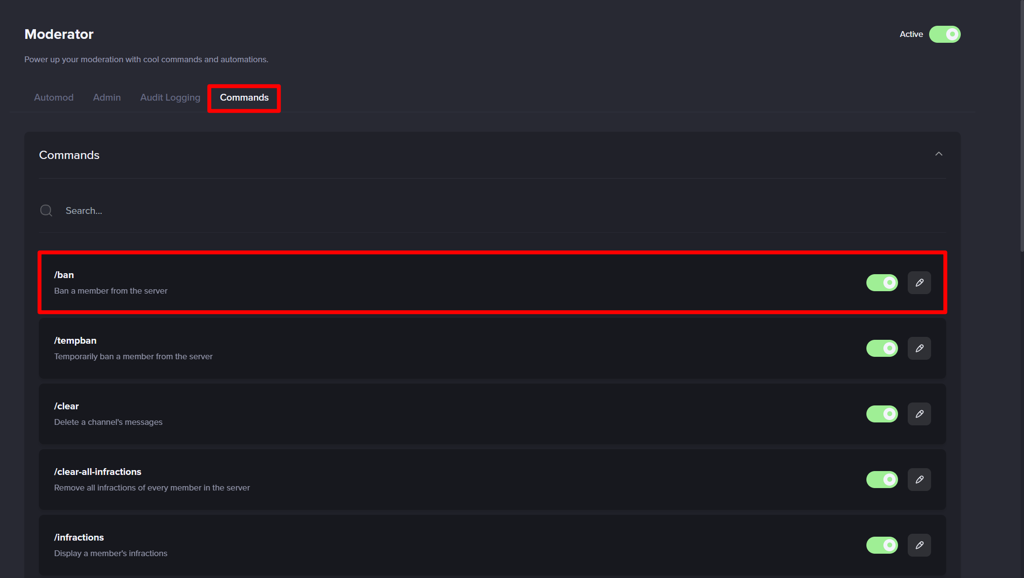1024x578 pixels.
Task: Disable the /ban command toggle
Action: (x=882, y=282)
